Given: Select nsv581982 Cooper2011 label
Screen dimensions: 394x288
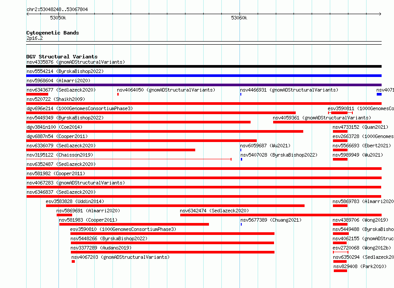Looking at the screenshot, I should pos(56,173).
